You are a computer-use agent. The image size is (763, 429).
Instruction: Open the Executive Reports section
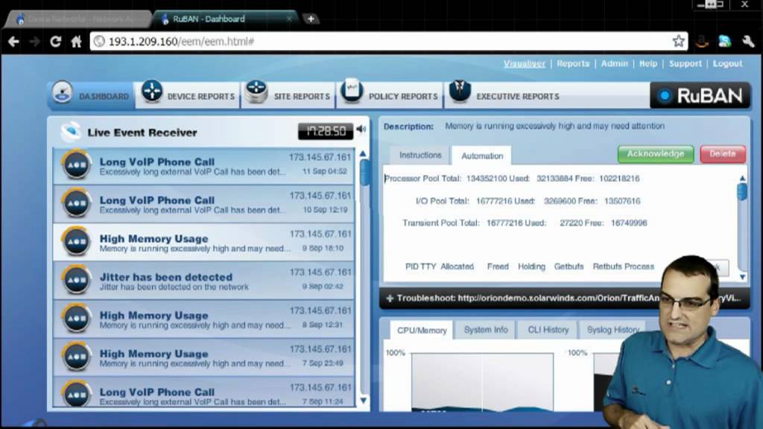517,96
